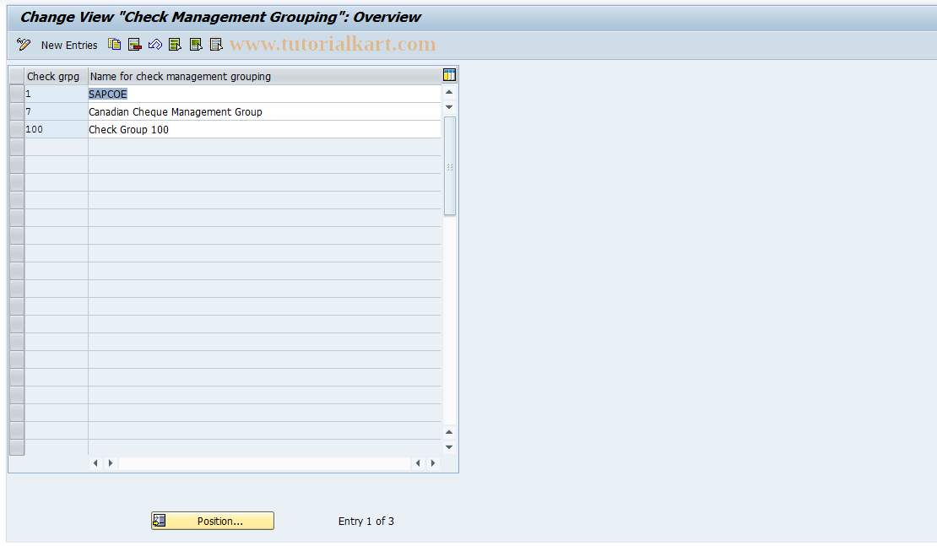Click the SAPCOE name field
This screenshot has width=937, height=546.
pos(264,94)
